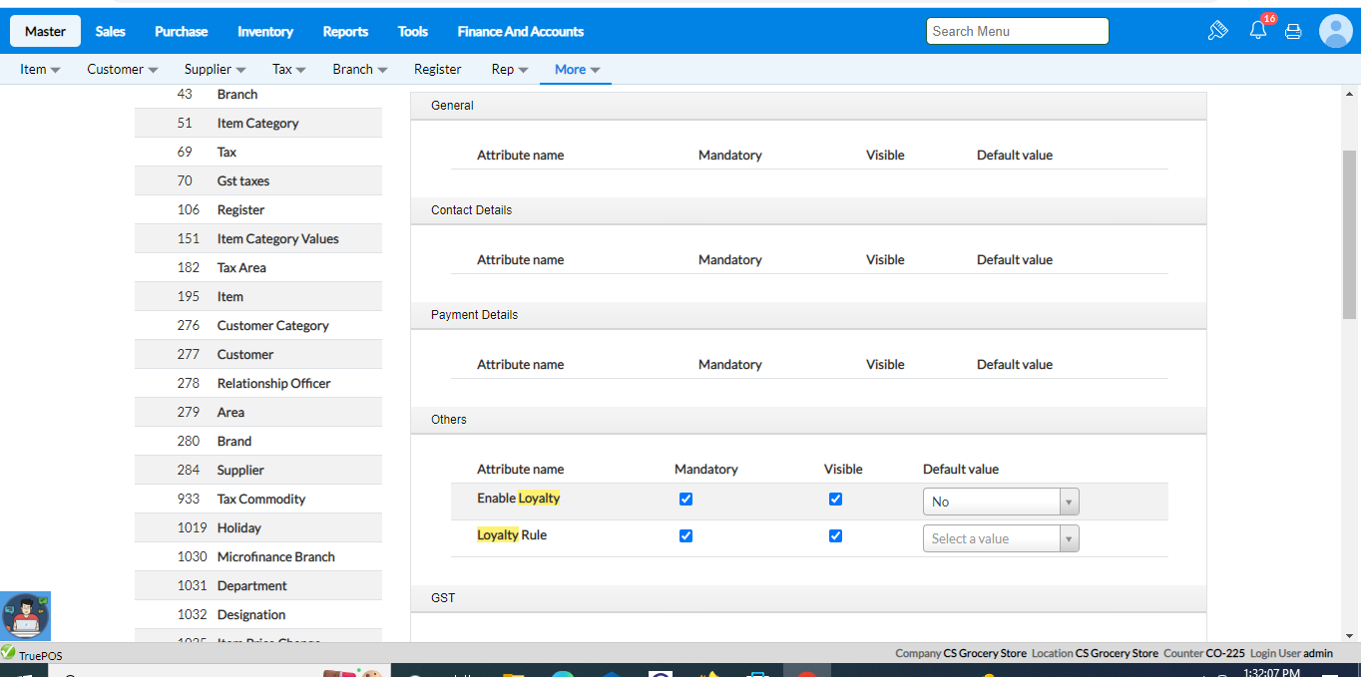The height and width of the screenshot is (677, 1361).
Task: Click Counter CO-225 in status bar
Action: [1204, 653]
